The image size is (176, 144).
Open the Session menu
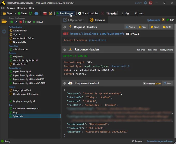(x=11, y=8)
